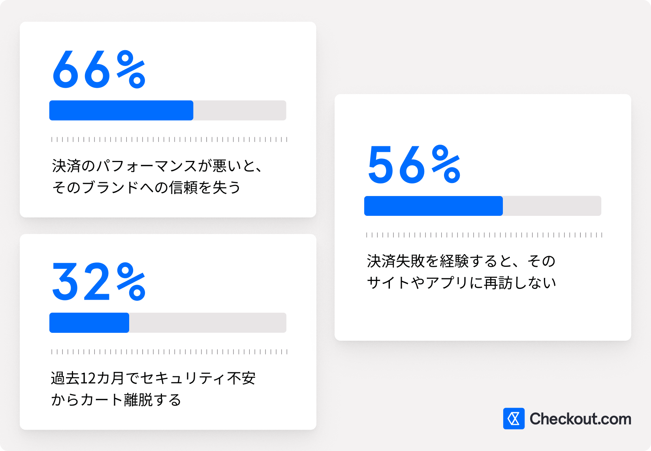The width and height of the screenshot is (651, 451).
Task: Click the large 56% figure
Action: [x=414, y=165]
